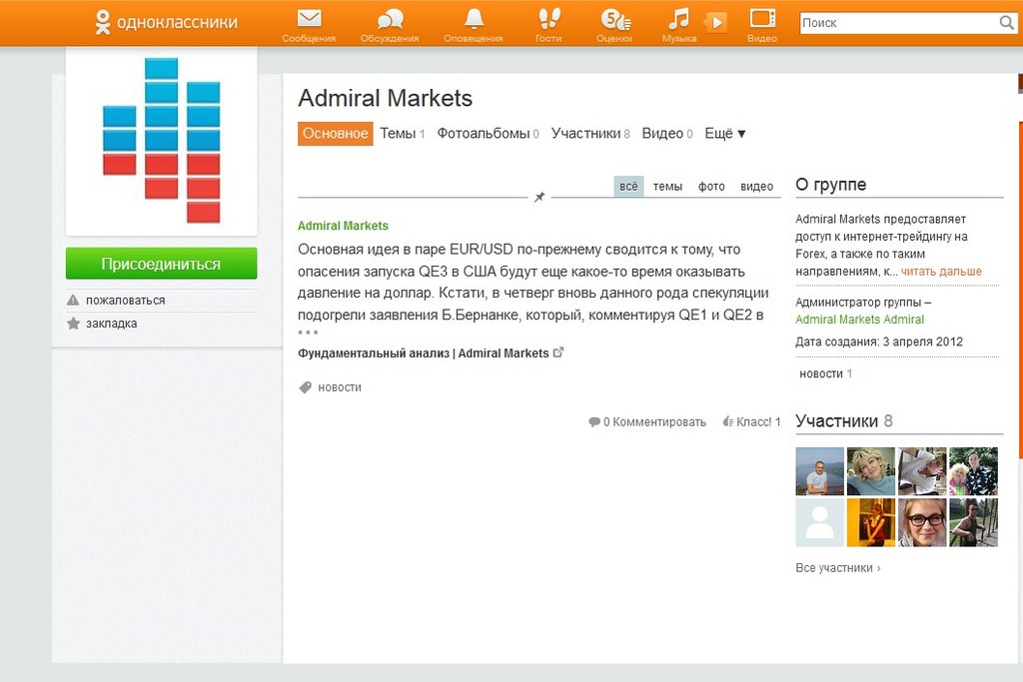This screenshot has height=682, width=1023.
Task: Open default avatar member placeholder
Action: [x=819, y=522]
